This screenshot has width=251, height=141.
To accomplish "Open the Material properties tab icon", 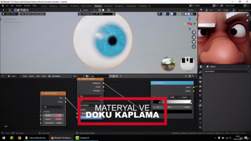I will point(200,127).
